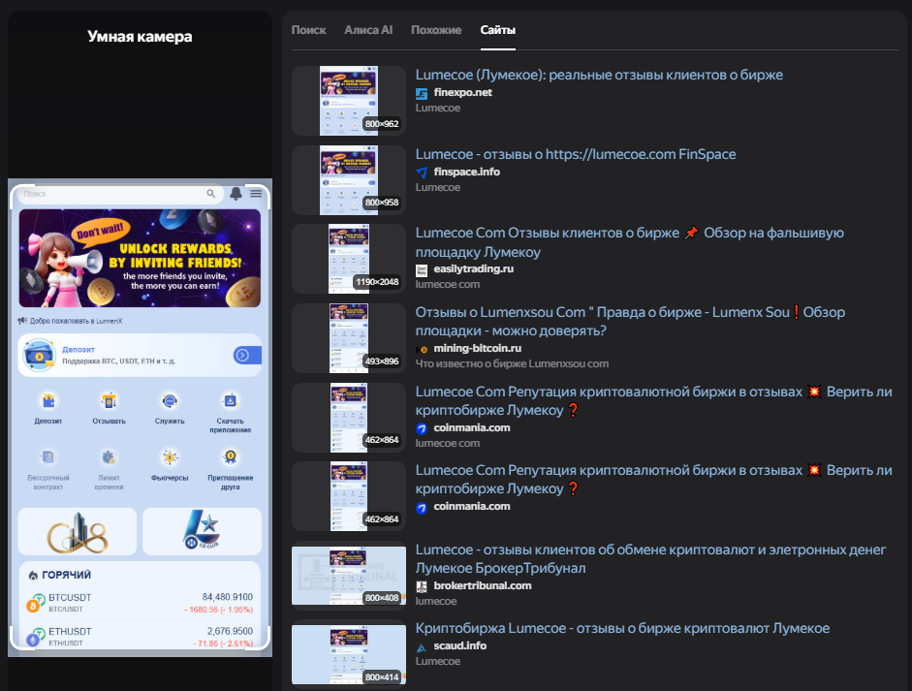Screen dimensions: 912x691
Task: Switch to the Поиск tab
Action: coord(308,30)
